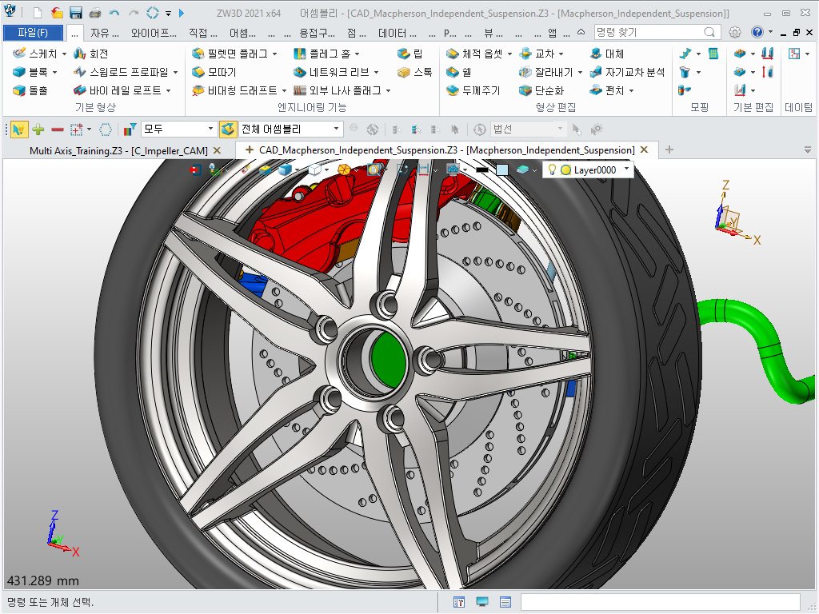Click the Replace (대체) tool
This screenshot has height=614, width=819.
[607, 54]
